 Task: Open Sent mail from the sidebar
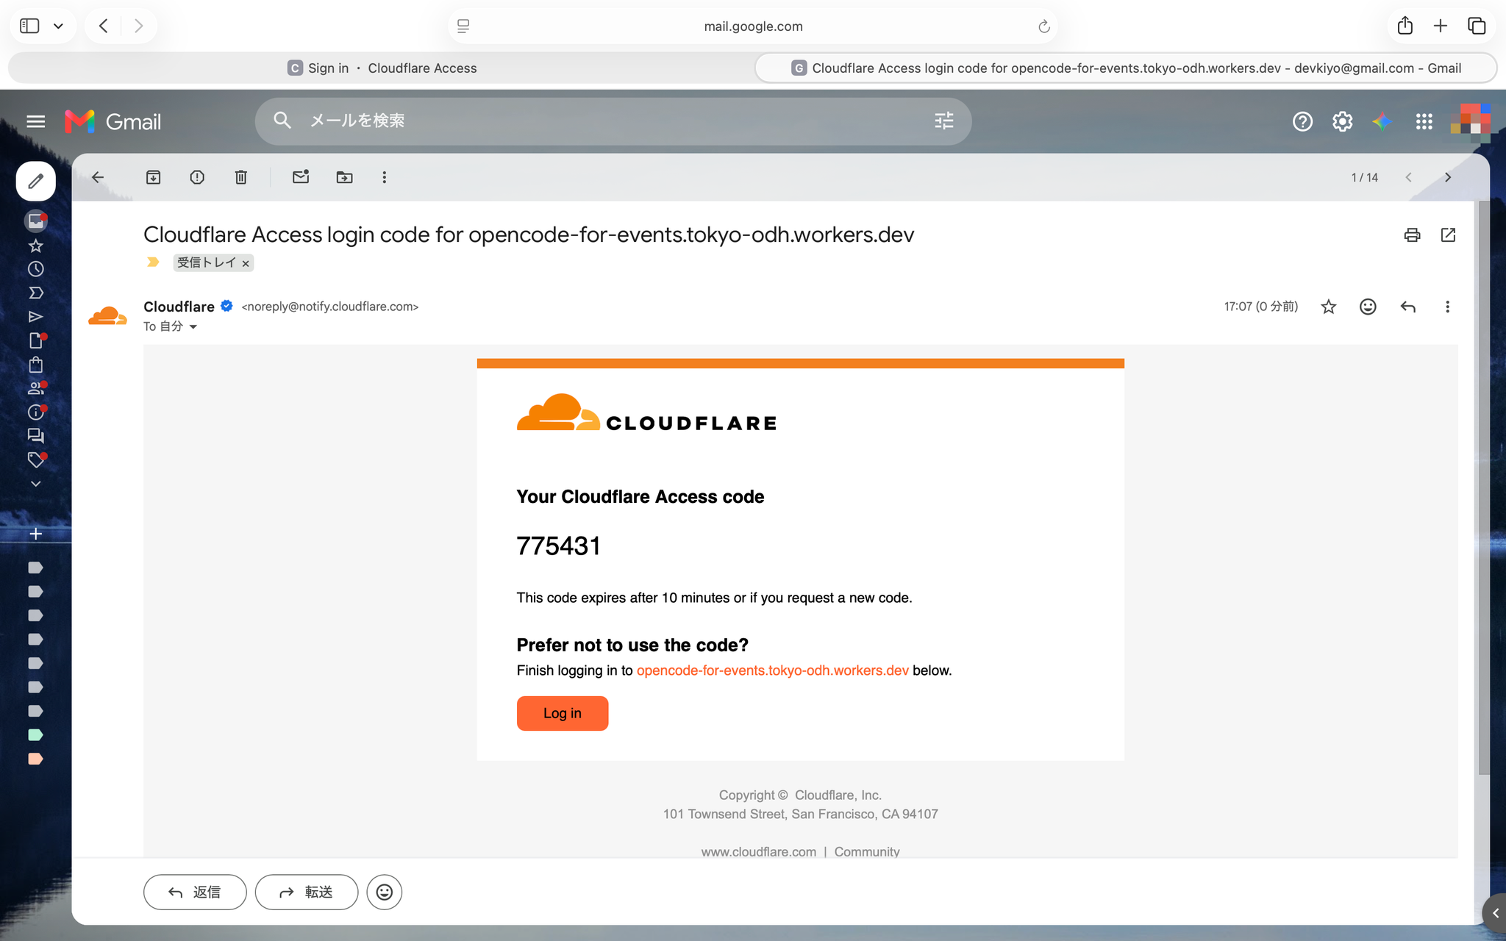pos(35,317)
